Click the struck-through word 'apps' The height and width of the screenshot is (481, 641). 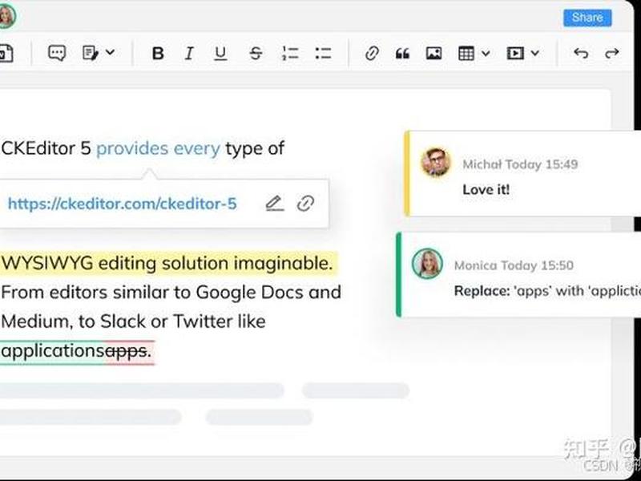tap(127, 351)
